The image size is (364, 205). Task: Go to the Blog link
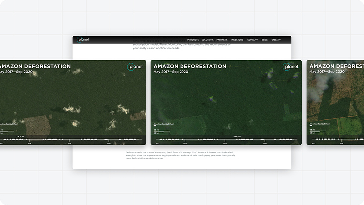click(265, 40)
